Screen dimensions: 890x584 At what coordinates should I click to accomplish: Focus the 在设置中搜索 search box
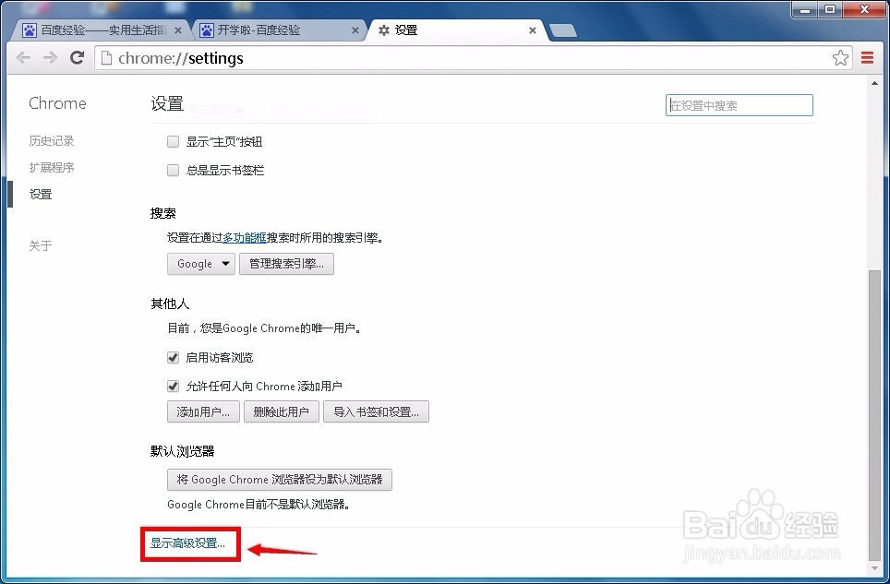pyautogui.click(x=739, y=105)
